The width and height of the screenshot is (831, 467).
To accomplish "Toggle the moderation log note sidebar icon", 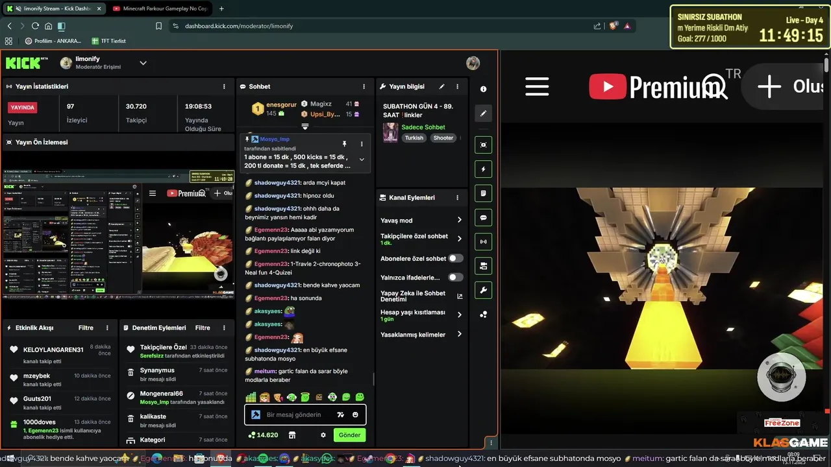I will 483,193.
